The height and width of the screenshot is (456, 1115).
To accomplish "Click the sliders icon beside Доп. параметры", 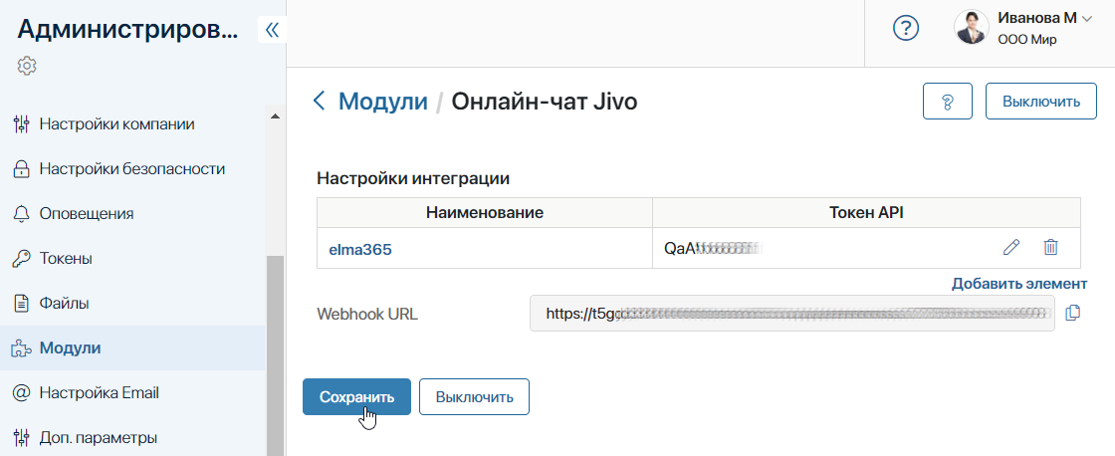I will (x=22, y=437).
